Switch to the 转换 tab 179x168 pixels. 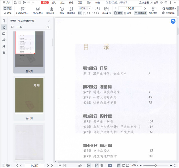[x=98, y=2]
